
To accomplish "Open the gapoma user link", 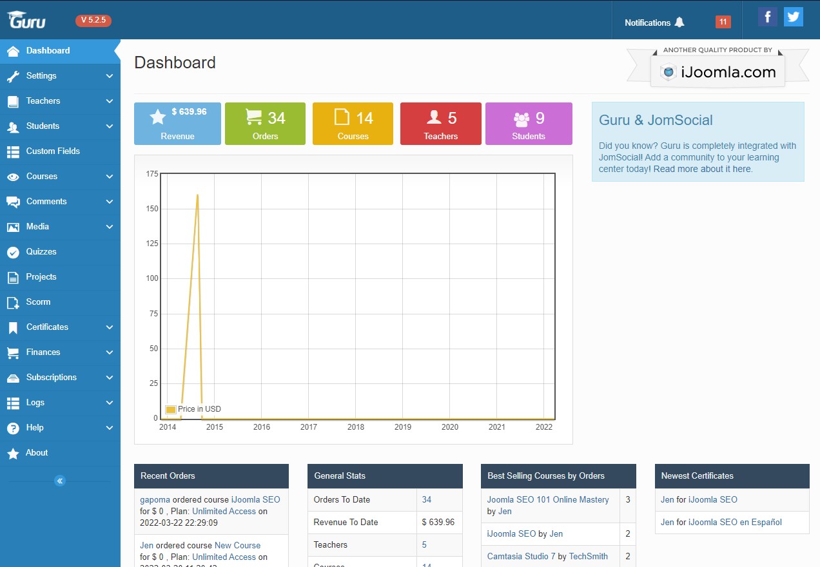I will 155,499.
